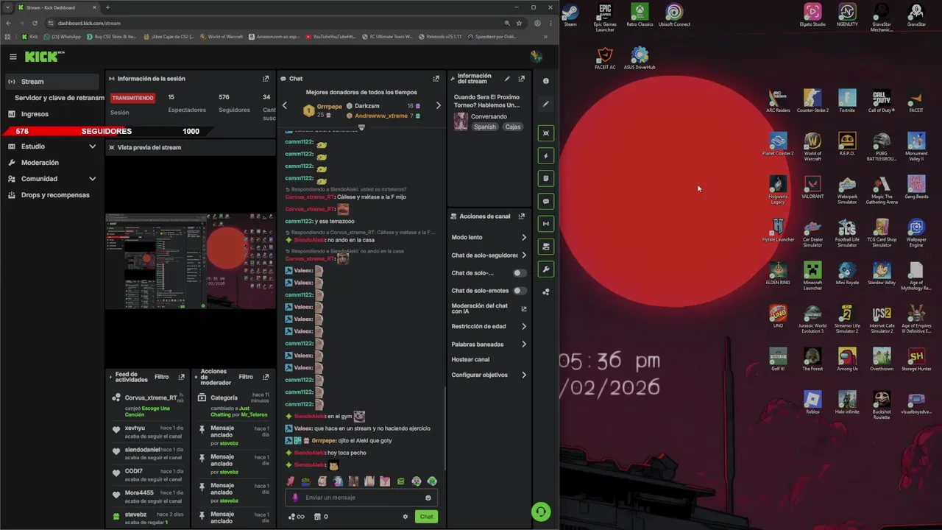Toggle the channel actions panel icon in right toolbar
This screenshot has height=530, width=942.
(x=546, y=247)
